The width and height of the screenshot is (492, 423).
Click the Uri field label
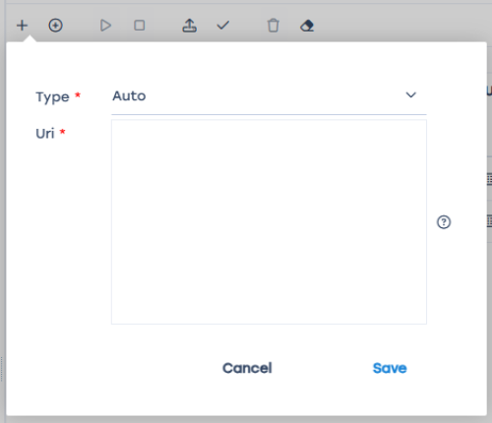(45, 134)
